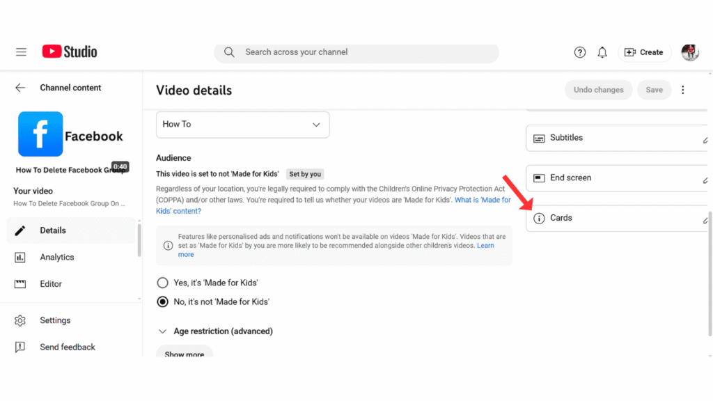Click Send feedback in the sidebar
The width and height of the screenshot is (713, 401).
(x=71, y=347)
